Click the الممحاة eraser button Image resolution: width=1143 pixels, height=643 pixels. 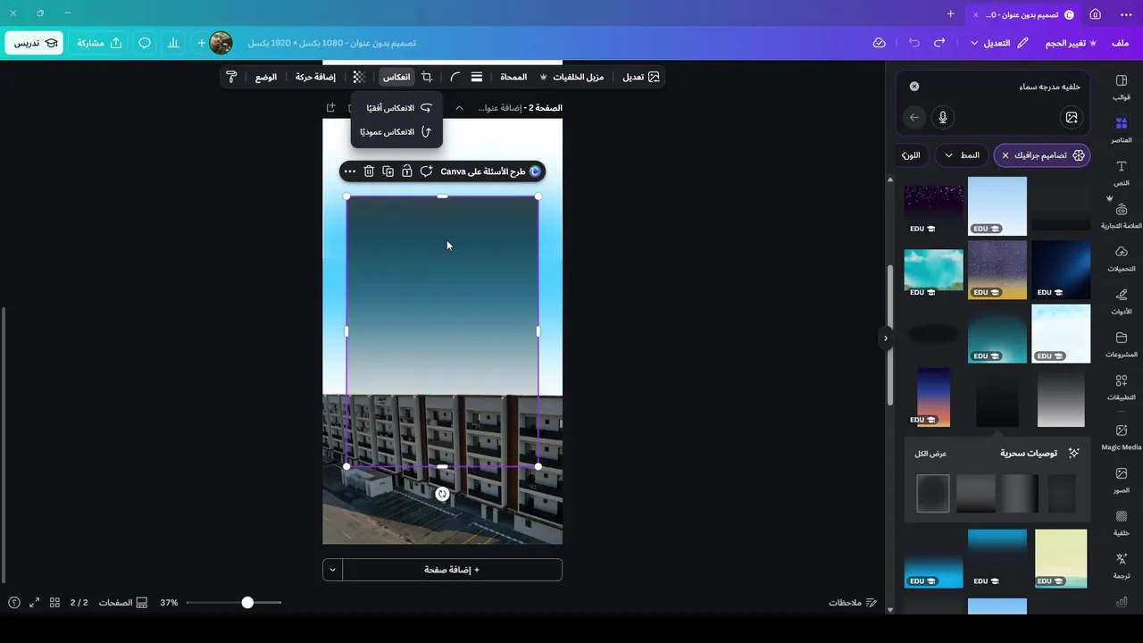click(x=513, y=77)
